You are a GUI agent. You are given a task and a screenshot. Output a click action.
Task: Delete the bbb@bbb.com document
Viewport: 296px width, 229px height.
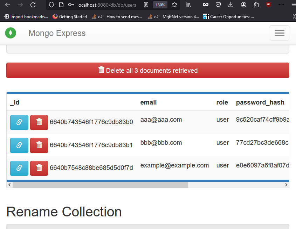(x=39, y=145)
